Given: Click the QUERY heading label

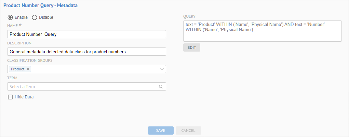Looking at the screenshot, I should (189, 16).
